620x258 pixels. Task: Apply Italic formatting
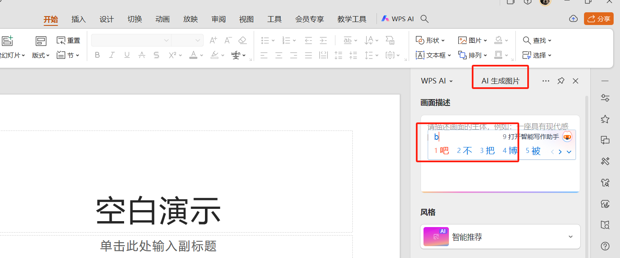pos(112,55)
